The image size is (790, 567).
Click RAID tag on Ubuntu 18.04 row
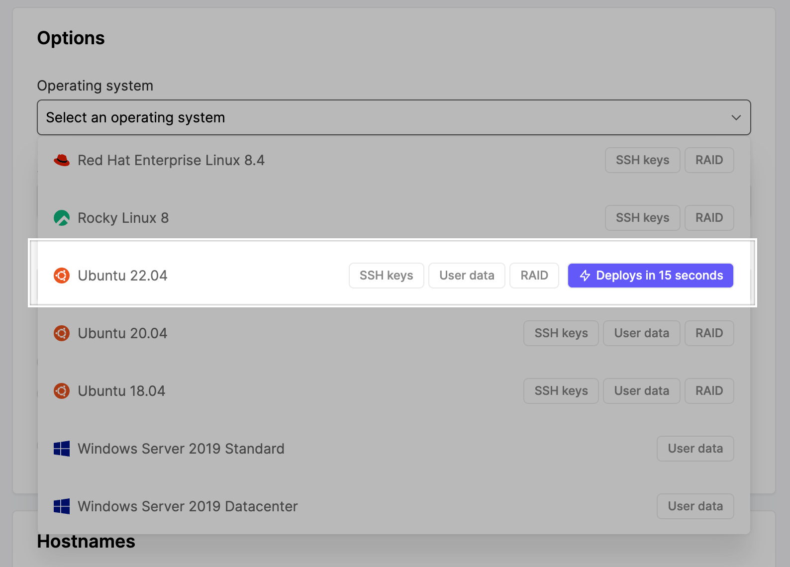point(709,391)
